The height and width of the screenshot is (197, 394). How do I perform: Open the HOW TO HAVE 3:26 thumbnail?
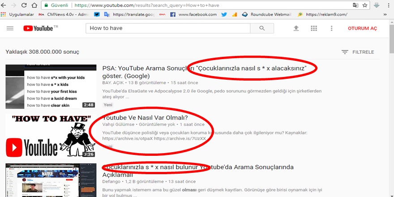51,136
